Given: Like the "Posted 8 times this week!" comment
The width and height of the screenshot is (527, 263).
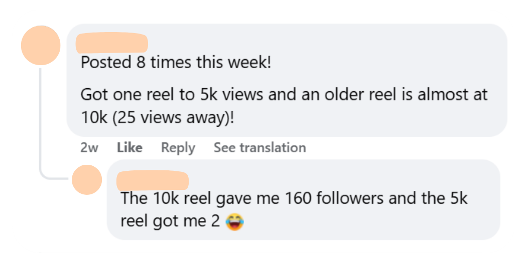Looking at the screenshot, I should (x=129, y=148).
